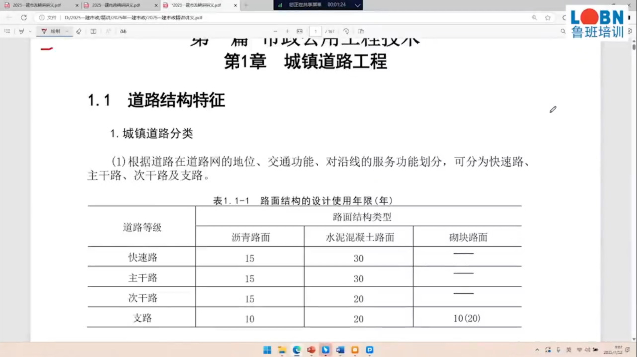
Task: Zoom out the PDF with minus button
Action: 275,31
